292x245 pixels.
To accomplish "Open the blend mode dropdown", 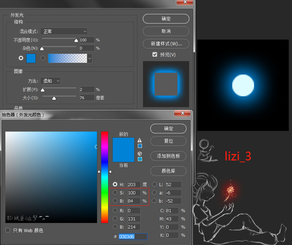I will coord(64,31).
